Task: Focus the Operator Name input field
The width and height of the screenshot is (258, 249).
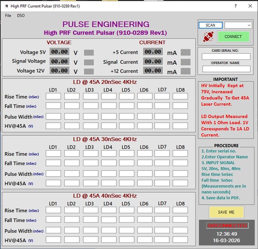Action: 227,69
